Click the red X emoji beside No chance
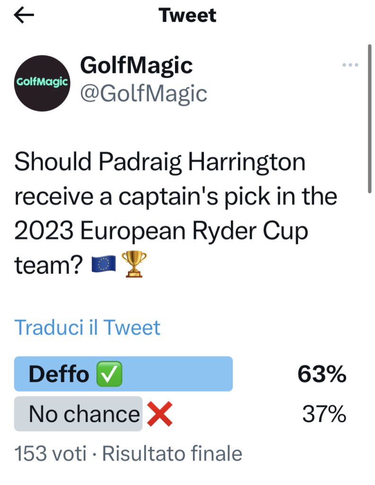The width and height of the screenshot is (375, 485). (x=159, y=415)
